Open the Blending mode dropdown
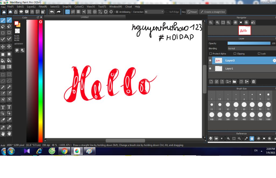 point(252,48)
